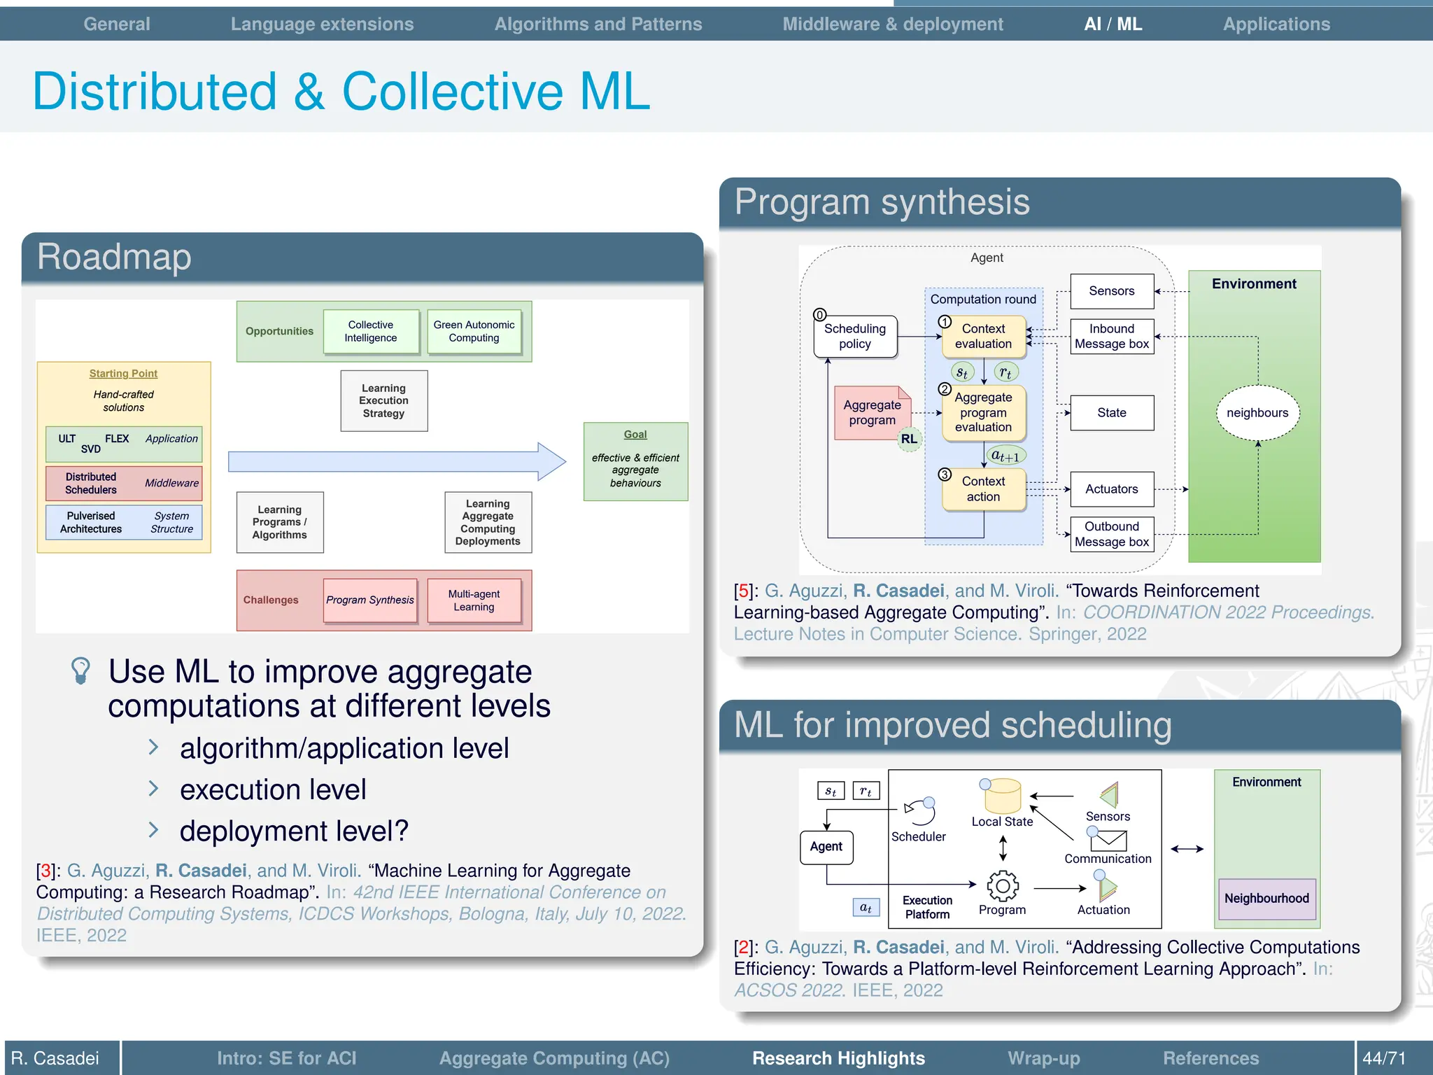This screenshot has height=1075, width=1433.
Task: Click the Scheduler loop arrow icon
Action: [x=921, y=812]
